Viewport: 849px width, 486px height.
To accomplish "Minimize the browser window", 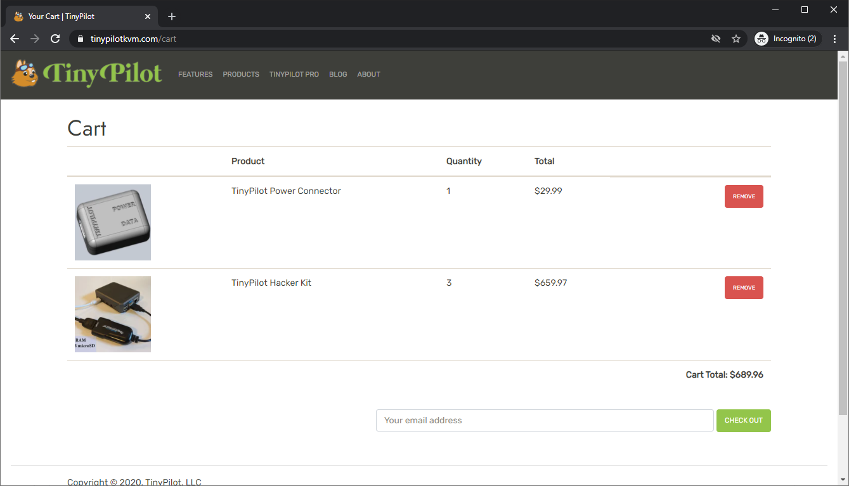I will [x=776, y=10].
